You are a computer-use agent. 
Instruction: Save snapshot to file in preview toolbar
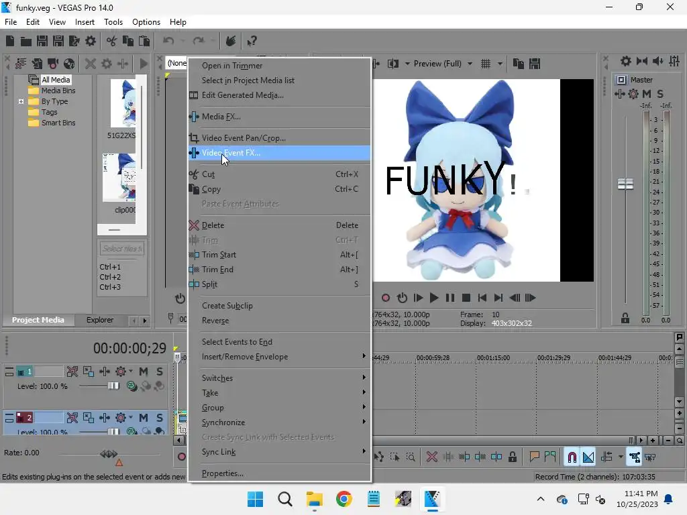pyautogui.click(x=535, y=64)
